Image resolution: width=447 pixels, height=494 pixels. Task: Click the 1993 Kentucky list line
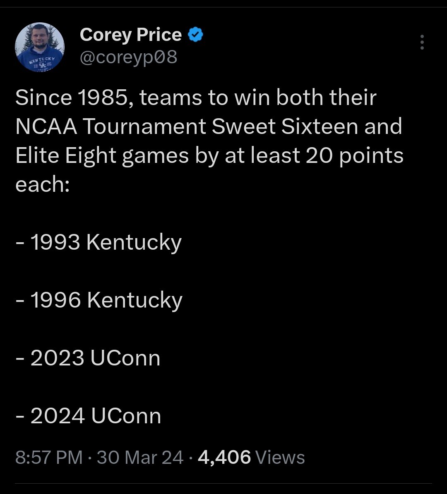tap(99, 242)
